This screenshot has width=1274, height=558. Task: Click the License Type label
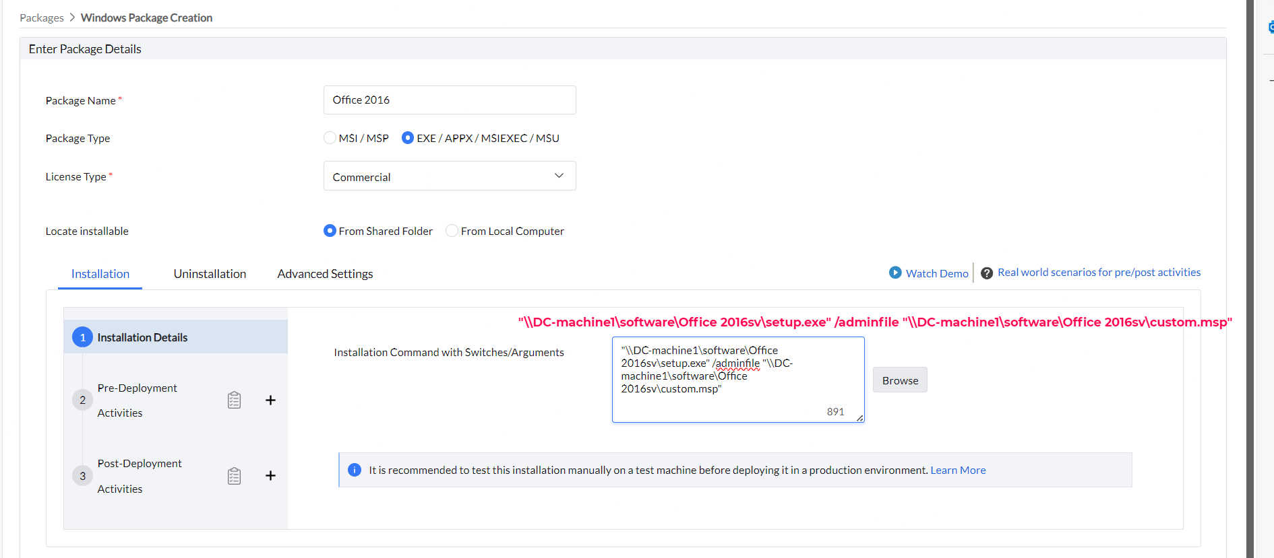click(76, 176)
